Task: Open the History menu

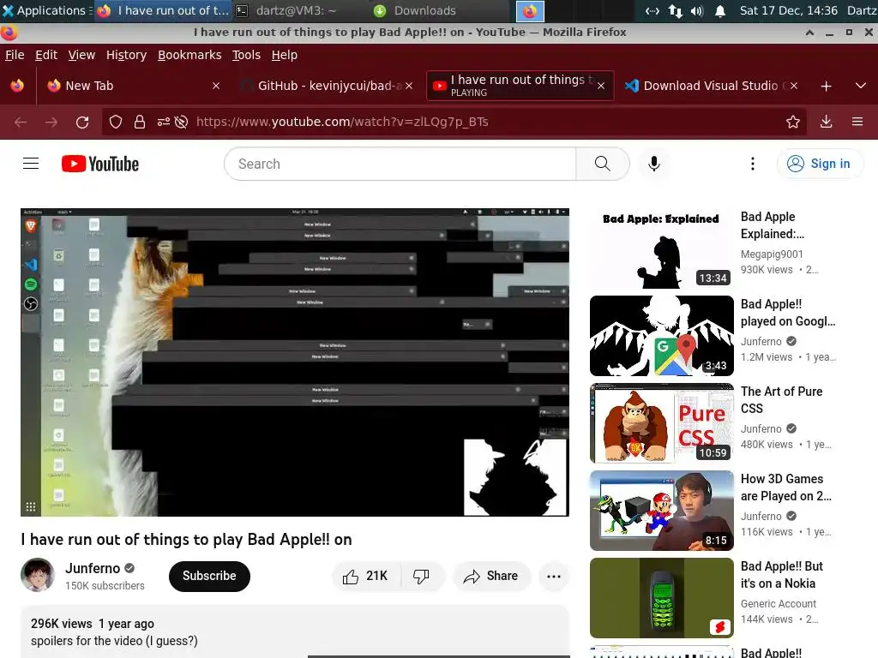Action: coord(126,55)
